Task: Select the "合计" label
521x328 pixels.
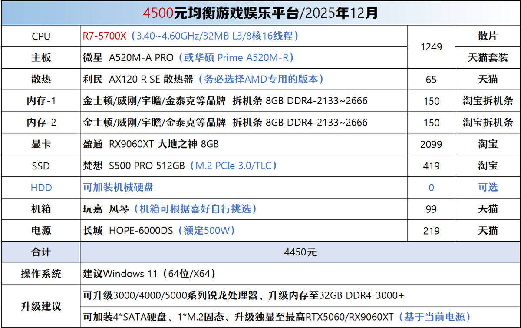Action: 41,252
